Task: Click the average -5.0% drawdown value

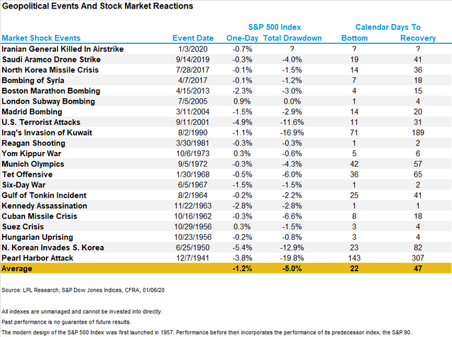Action: [292, 269]
